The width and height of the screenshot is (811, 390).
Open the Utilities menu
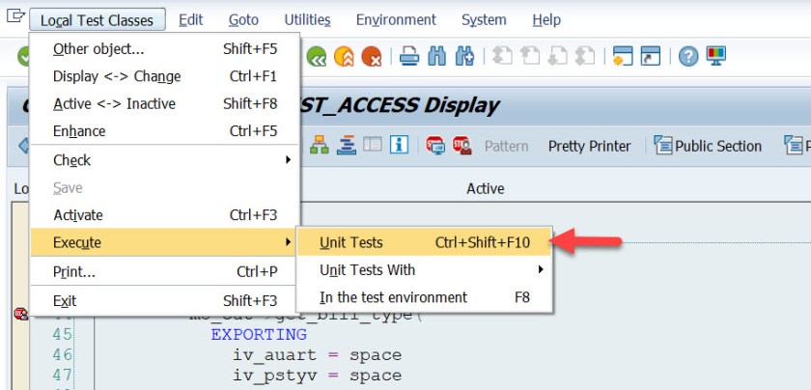pos(307,19)
